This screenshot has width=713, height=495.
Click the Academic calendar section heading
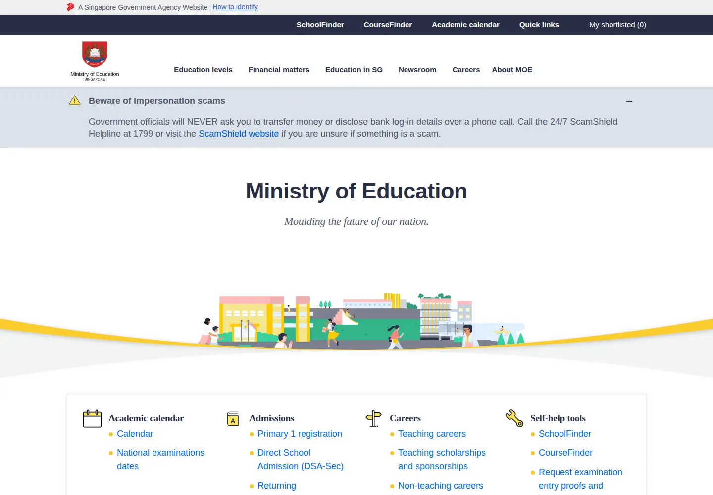pyautogui.click(x=146, y=418)
